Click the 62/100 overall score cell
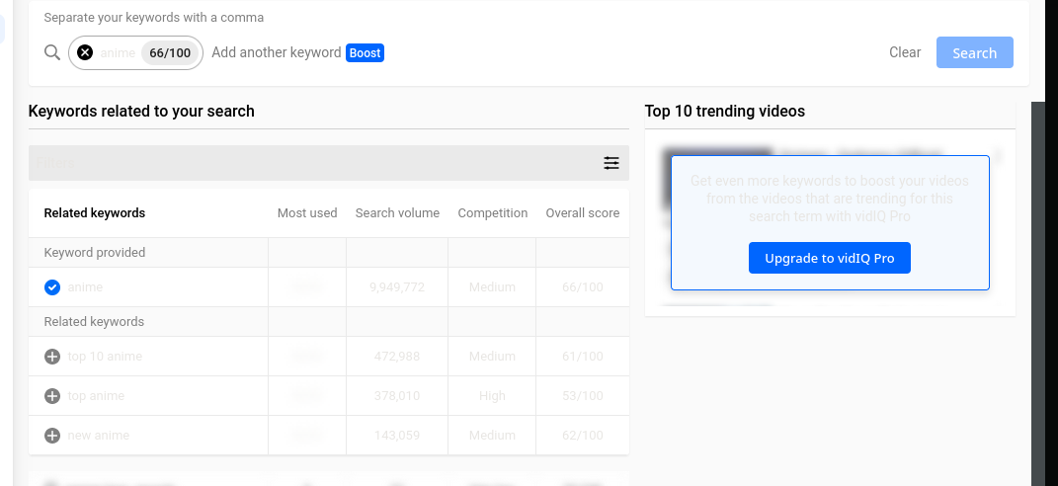Viewport: 1058px width, 486px height. coord(582,436)
